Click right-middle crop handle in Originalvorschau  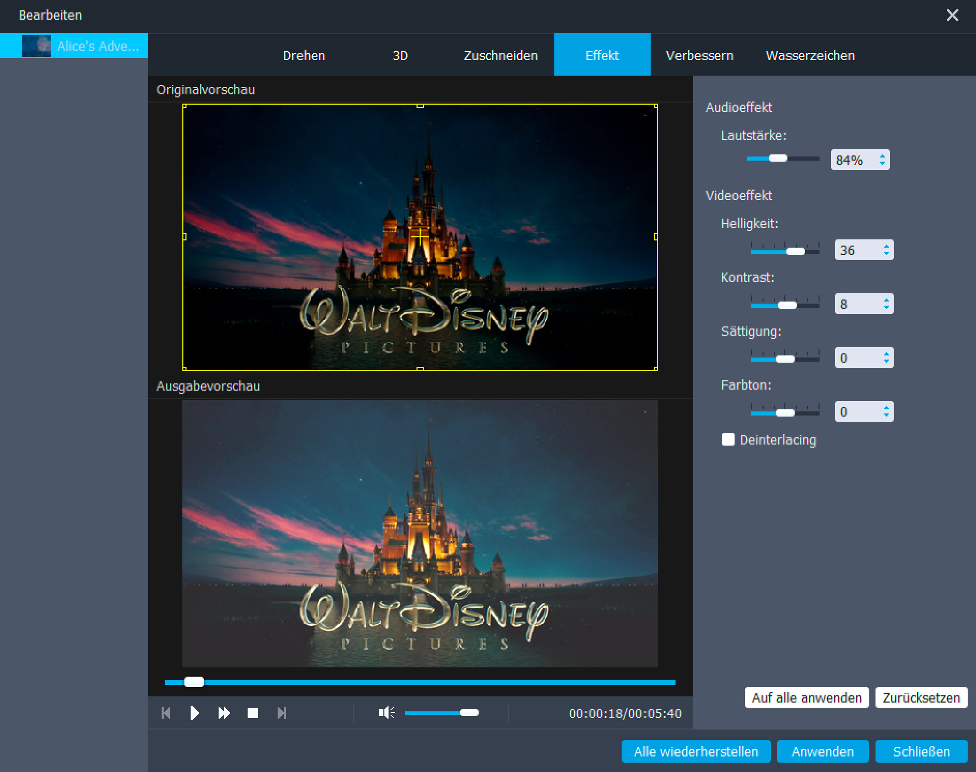(656, 237)
